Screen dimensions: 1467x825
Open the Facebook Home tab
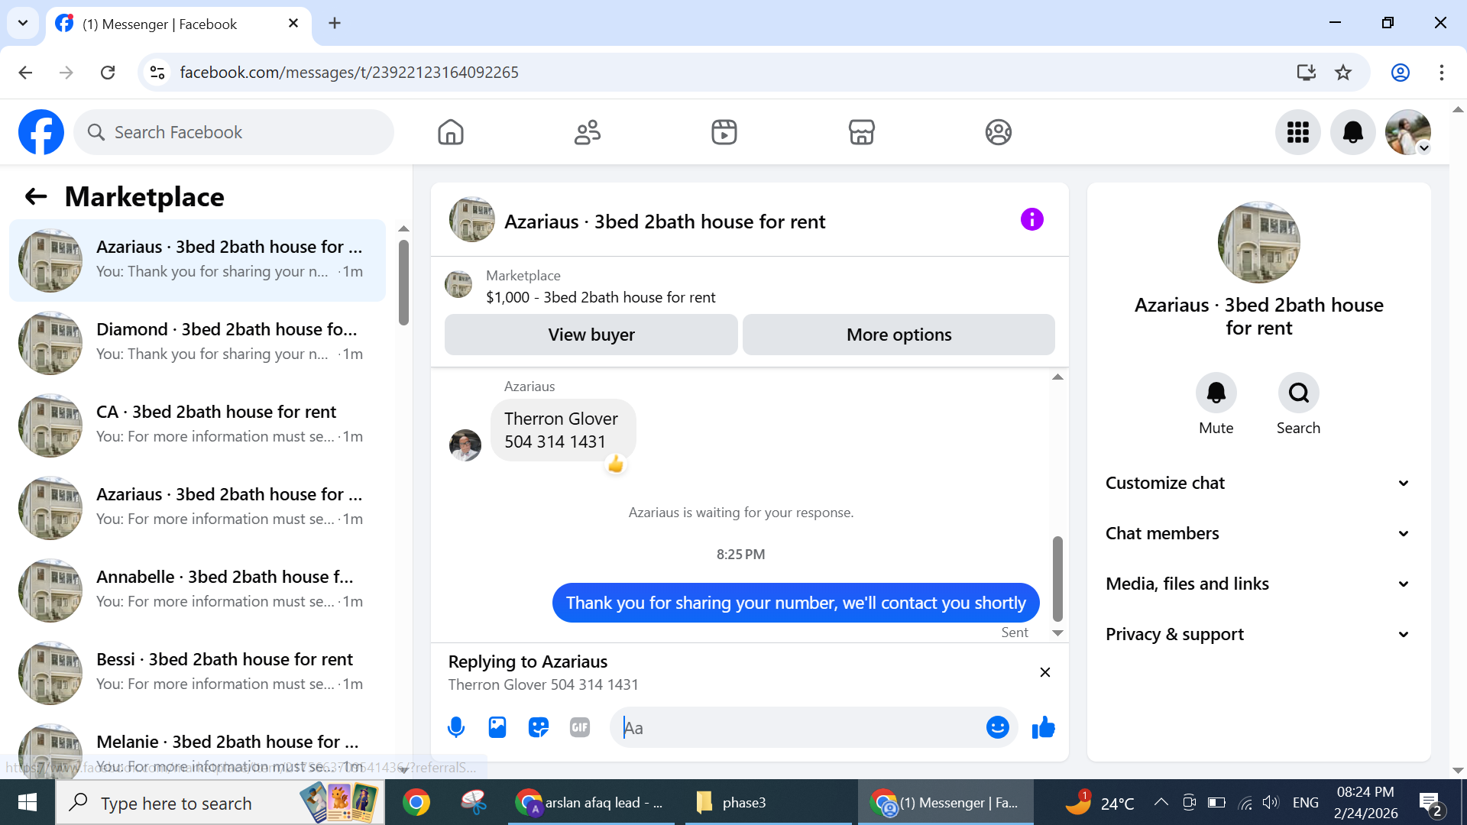coord(450,132)
